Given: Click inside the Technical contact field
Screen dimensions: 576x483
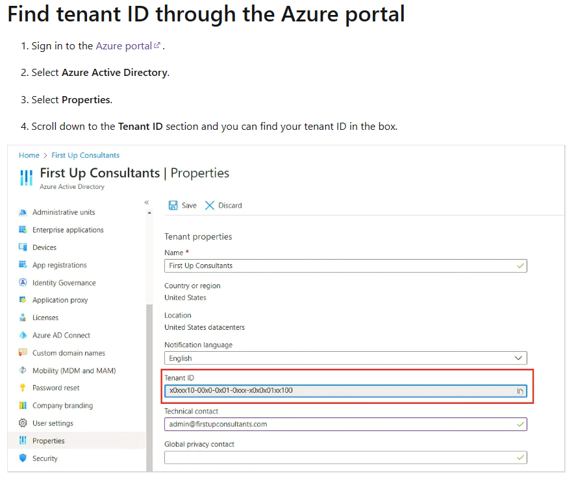Looking at the screenshot, I should (x=292, y=424).
